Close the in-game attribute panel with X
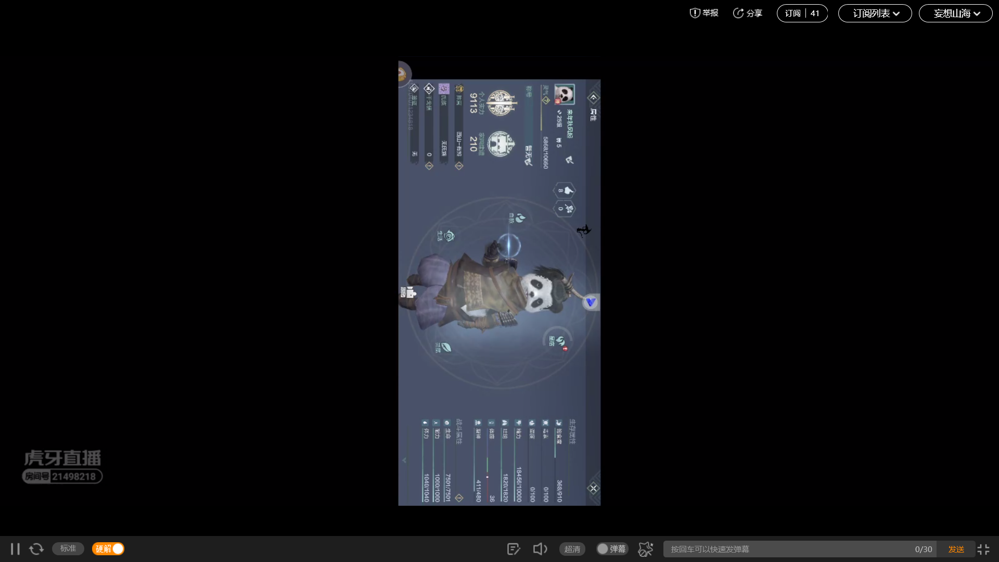999x562 pixels. [593, 488]
